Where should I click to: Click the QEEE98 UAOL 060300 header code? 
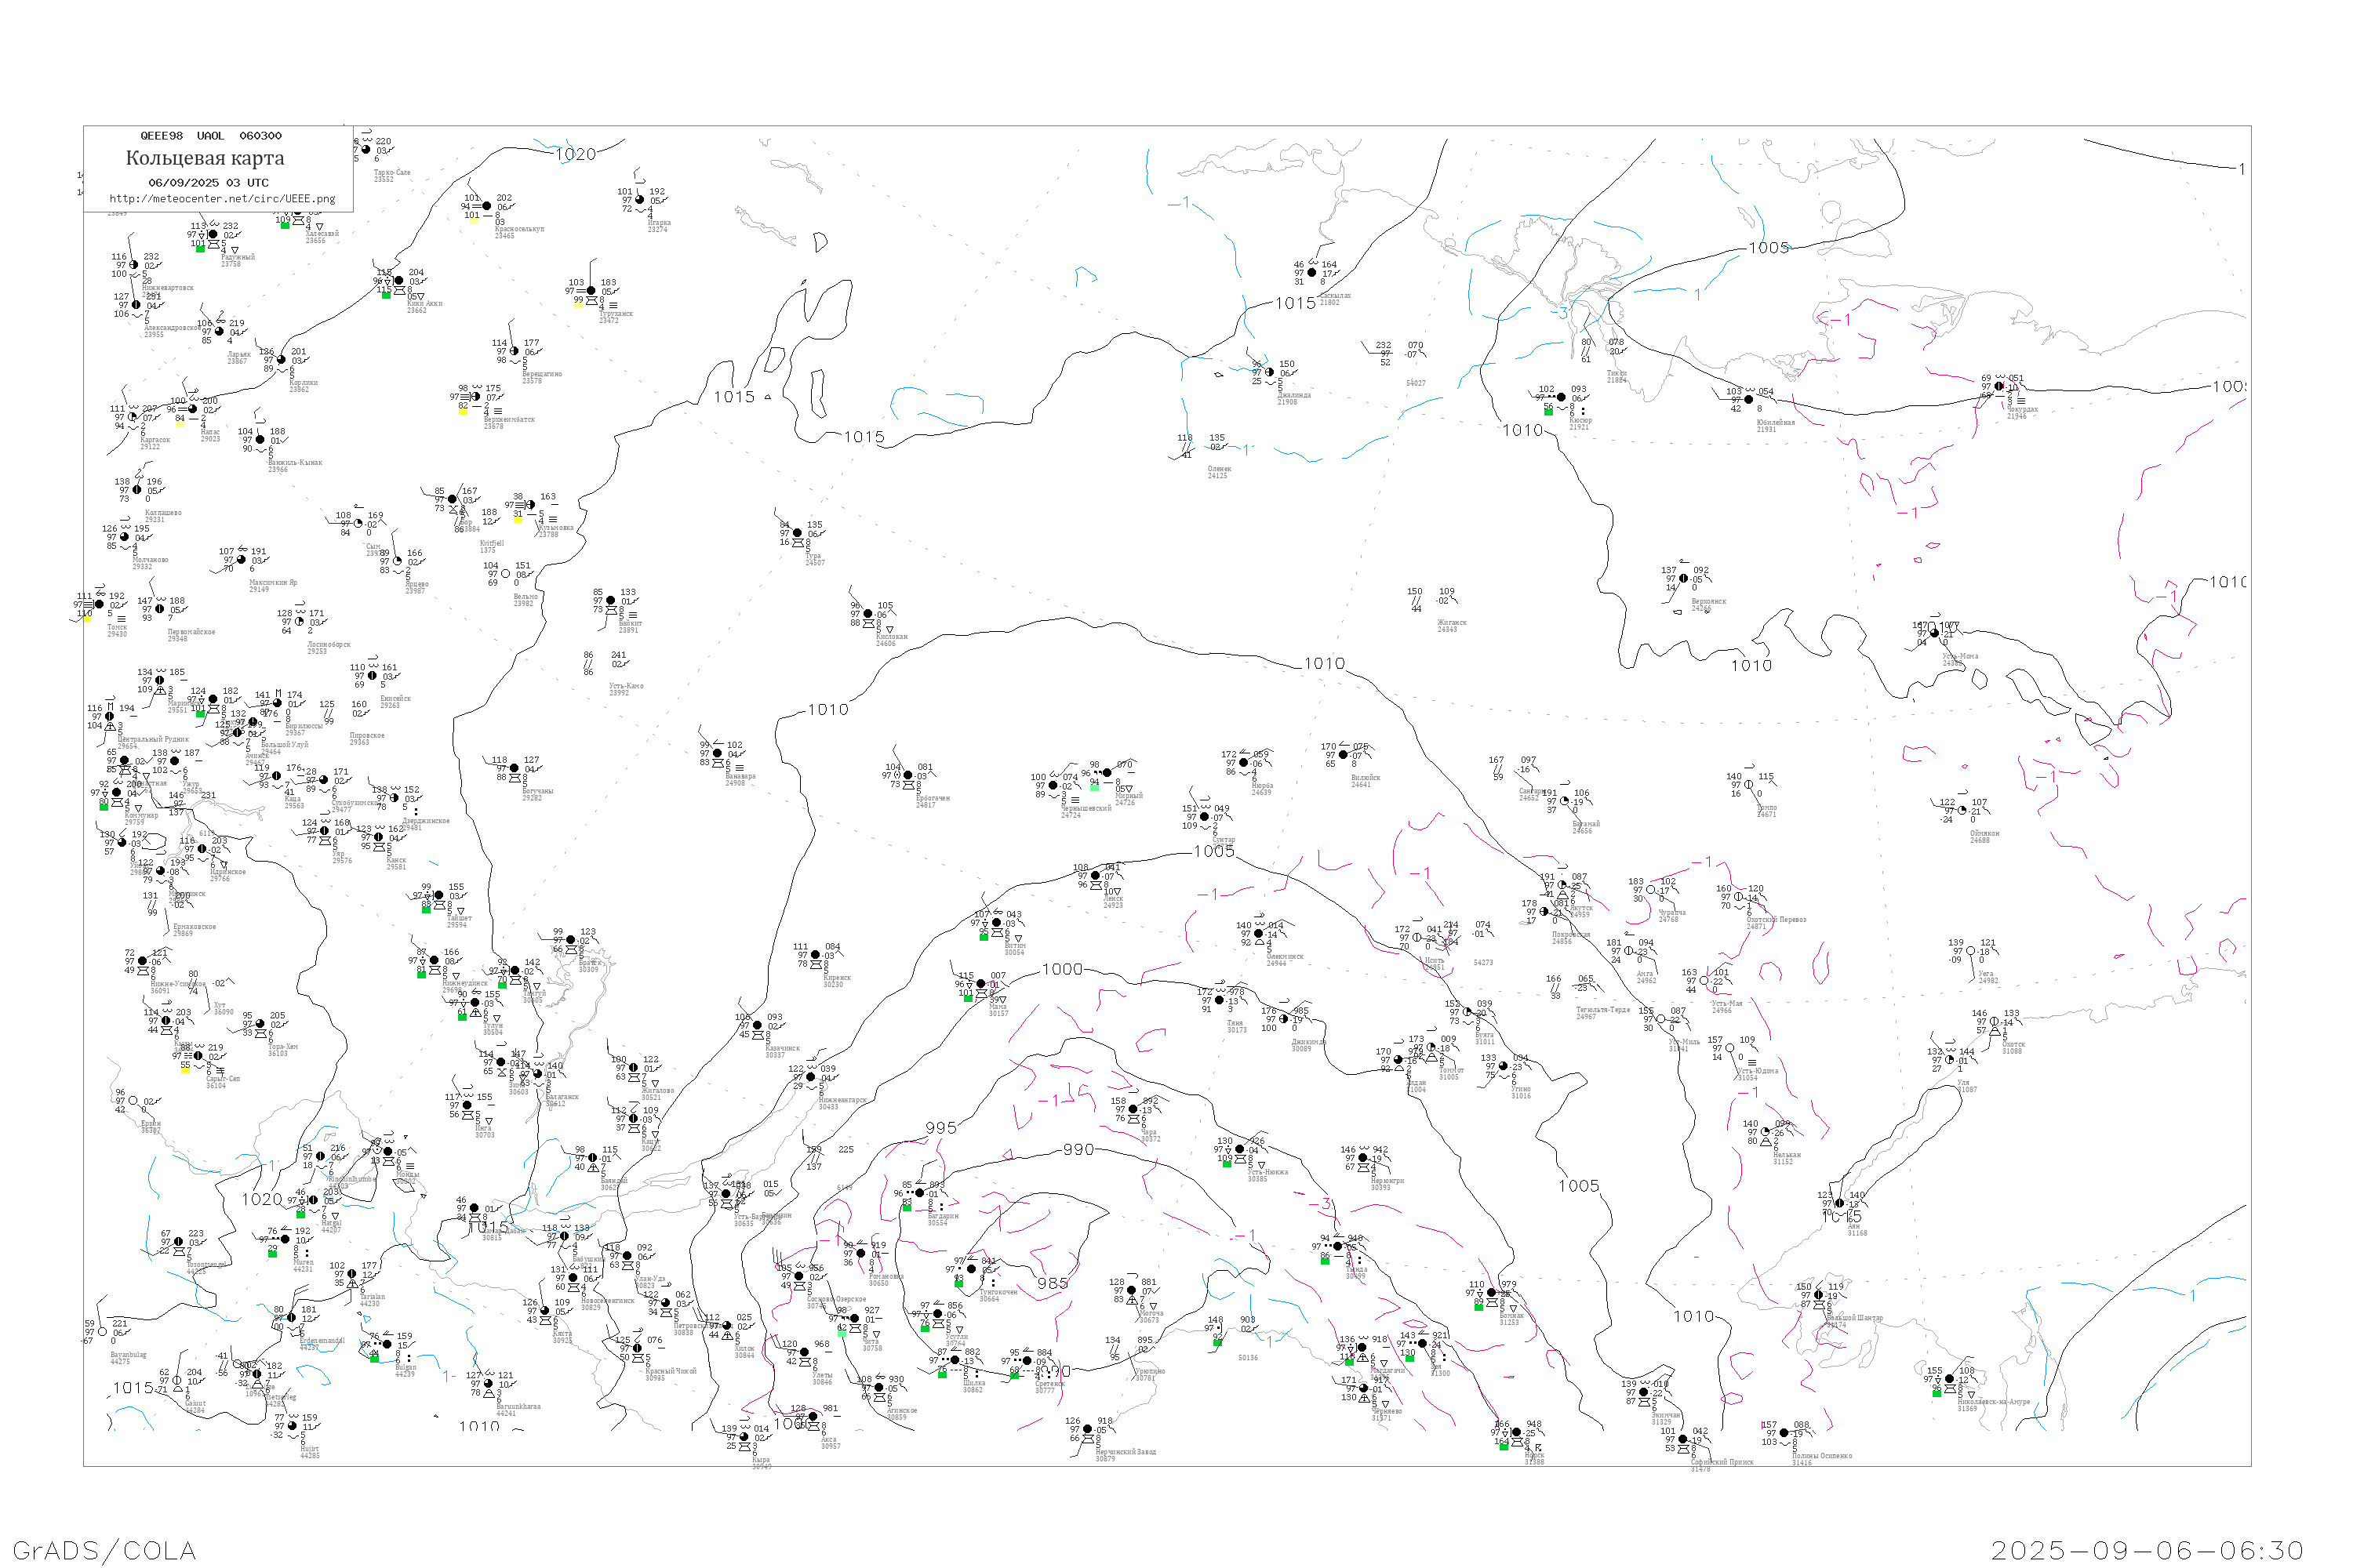(210, 136)
